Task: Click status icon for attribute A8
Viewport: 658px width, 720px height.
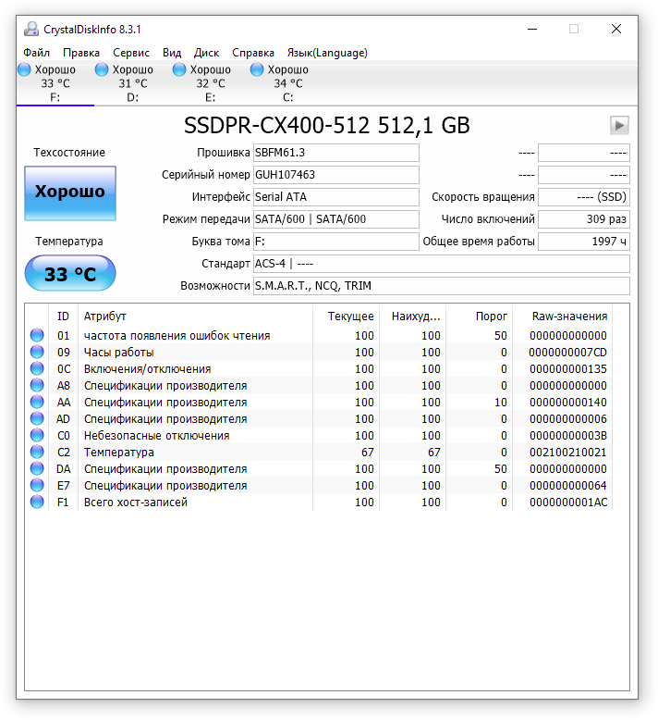Action: tap(37, 385)
